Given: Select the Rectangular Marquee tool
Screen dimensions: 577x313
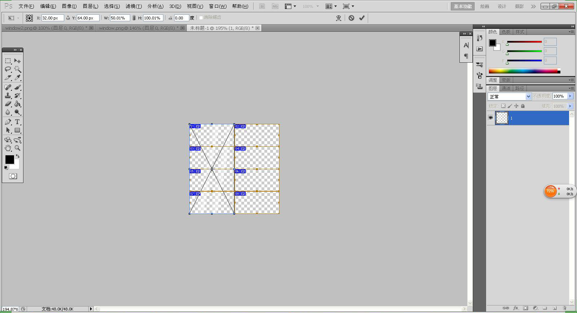Looking at the screenshot, I should click(8, 61).
